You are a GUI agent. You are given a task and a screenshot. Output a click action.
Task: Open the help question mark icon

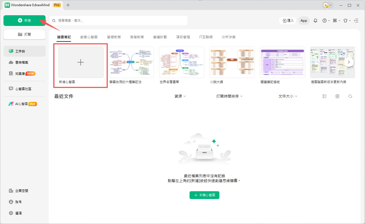pyautogui.click(x=325, y=21)
